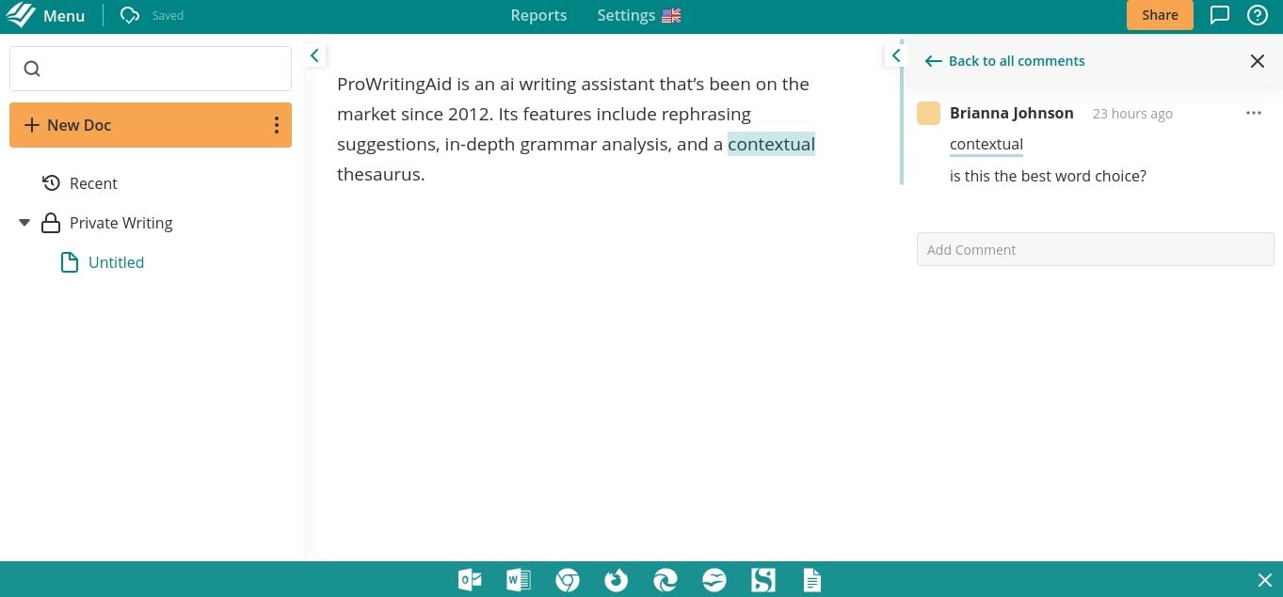
Task: Click the Add Comment input field
Action: (1095, 249)
